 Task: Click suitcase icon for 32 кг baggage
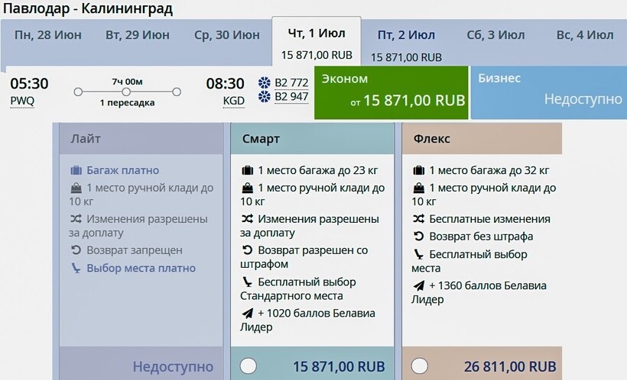419,171
